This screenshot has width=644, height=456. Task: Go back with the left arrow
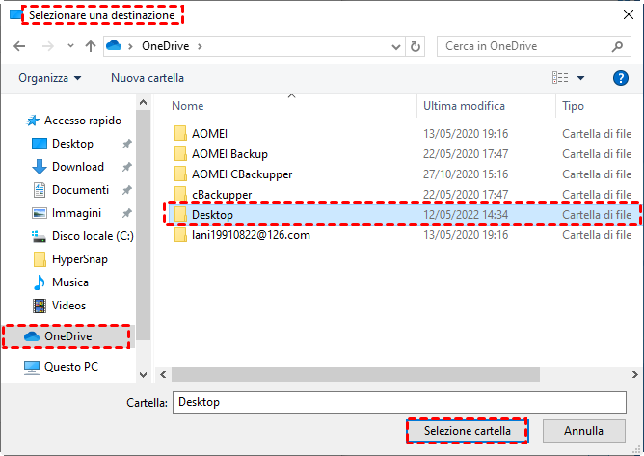[x=19, y=46]
